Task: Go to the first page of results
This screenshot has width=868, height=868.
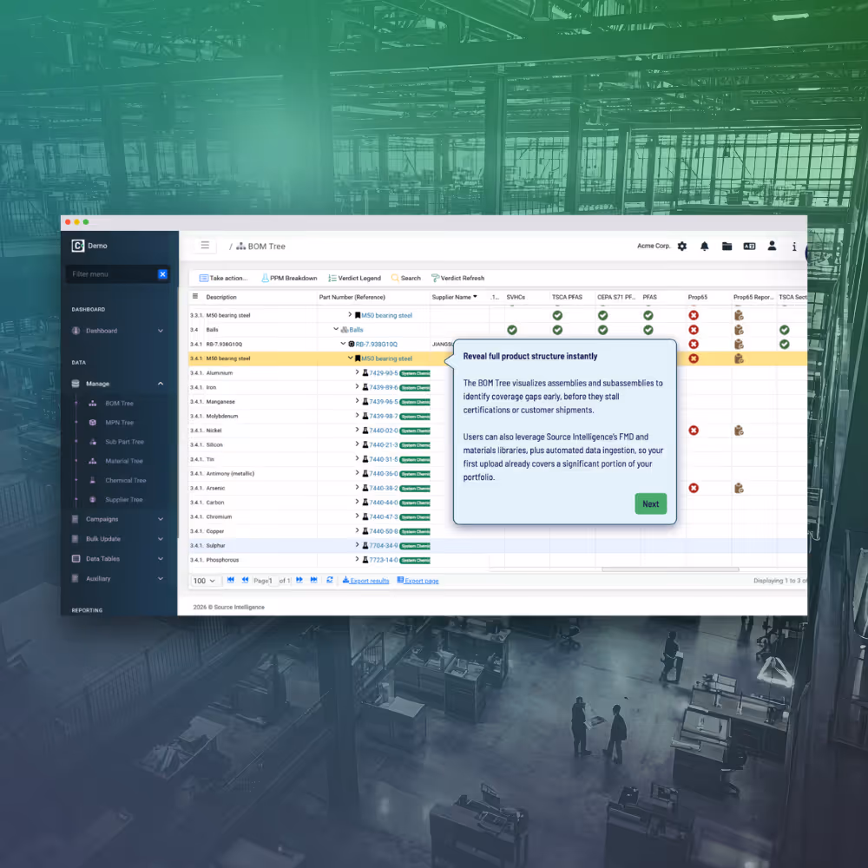Action: 231,580
